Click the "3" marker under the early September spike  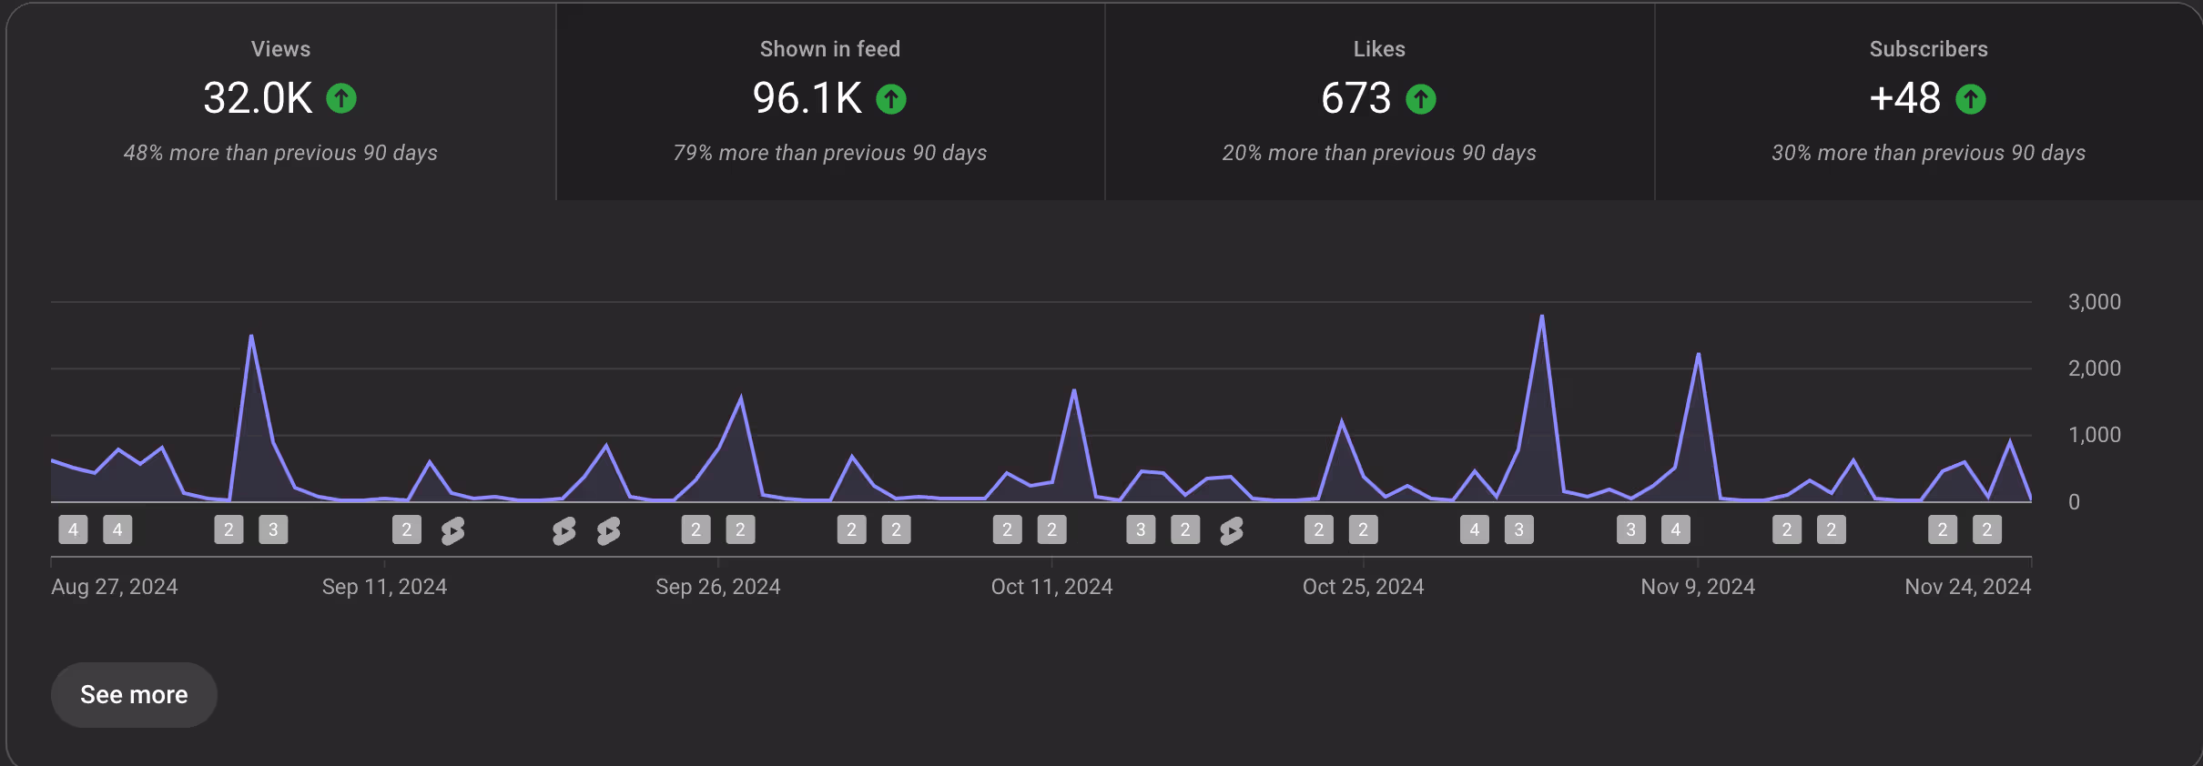[273, 529]
